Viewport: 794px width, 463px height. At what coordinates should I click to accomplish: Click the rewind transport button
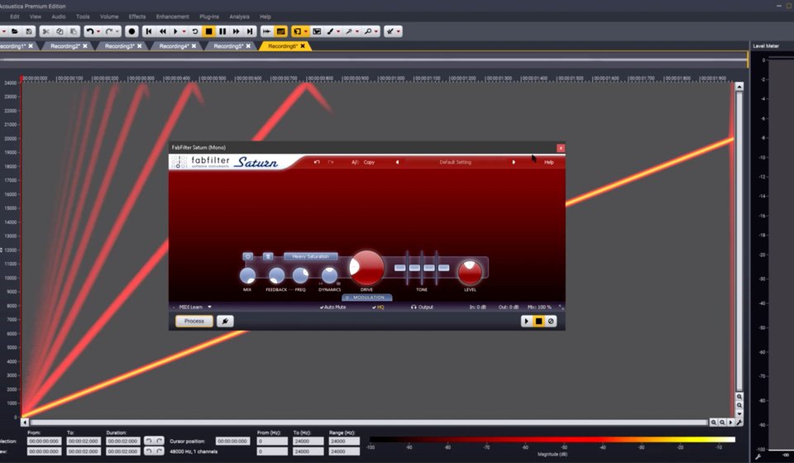coord(163,31)
